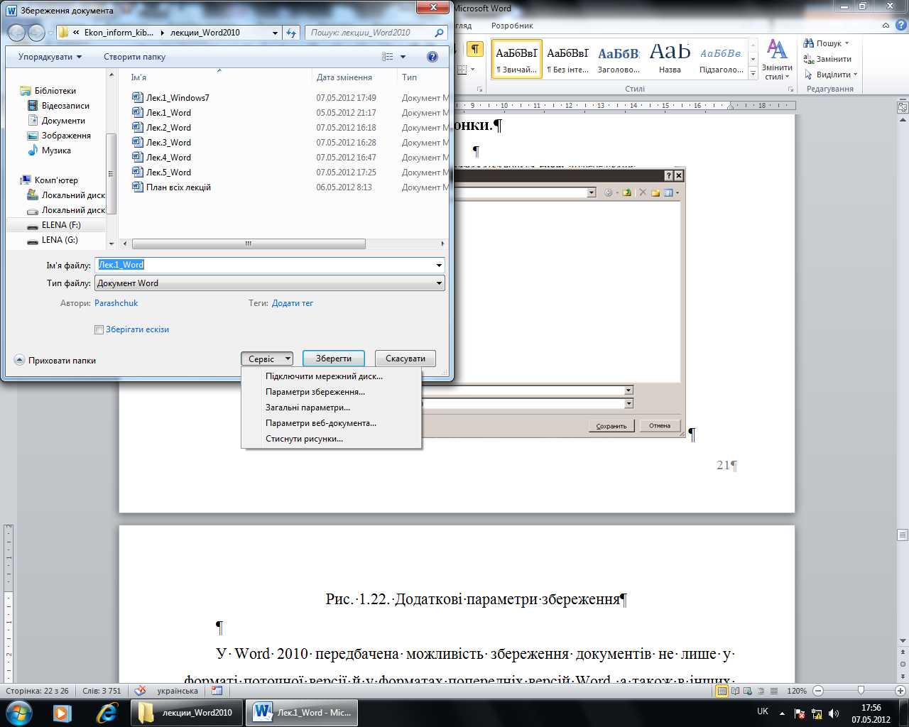Screen dimensions: 909x727
Task: Click the Змінити стилі icon in the ribbon
Action: coord(777,59)
